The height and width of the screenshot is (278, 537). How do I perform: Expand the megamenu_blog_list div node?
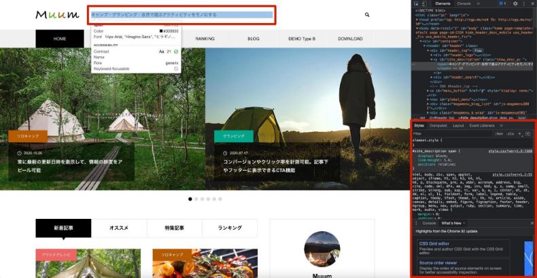[x=428, y=104]
